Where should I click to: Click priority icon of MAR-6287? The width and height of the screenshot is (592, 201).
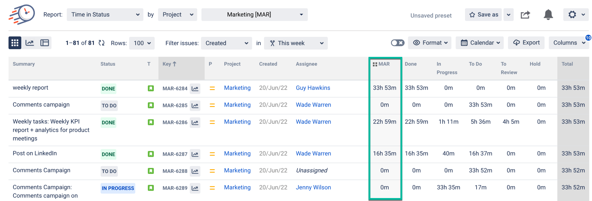click(212, 154)
